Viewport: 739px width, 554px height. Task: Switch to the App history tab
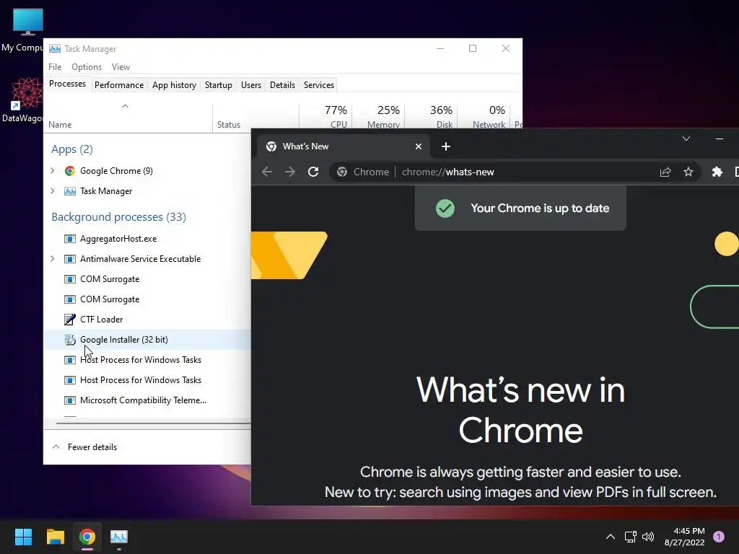click(174, 85)
